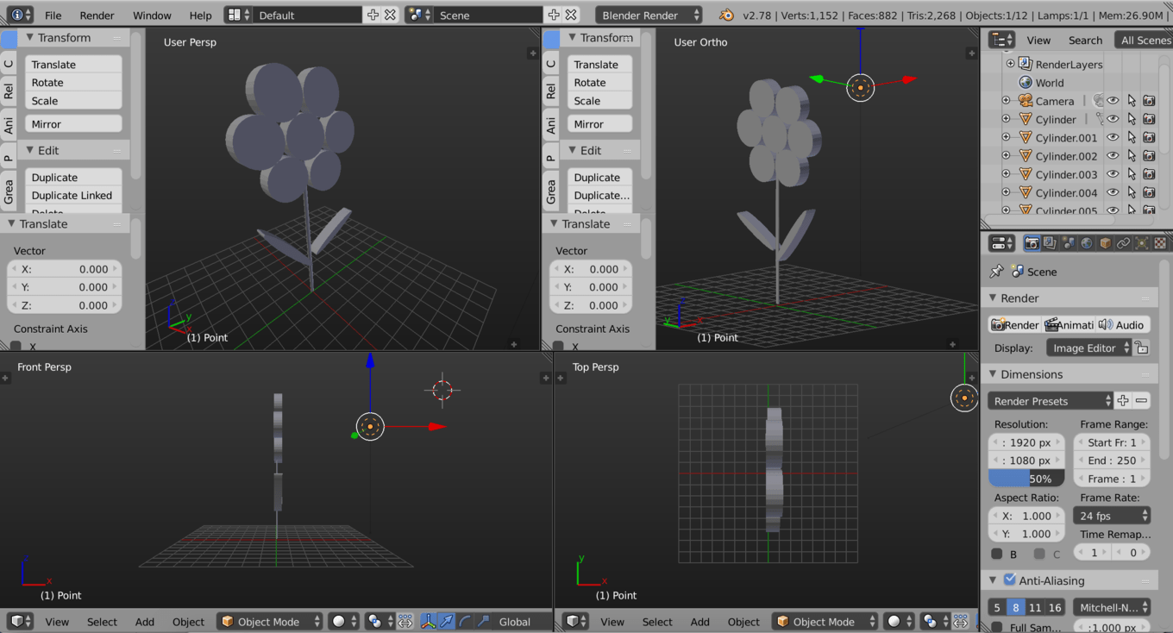Open the File menu
This screenshot has height=633, width=1173.
(53, 16)
